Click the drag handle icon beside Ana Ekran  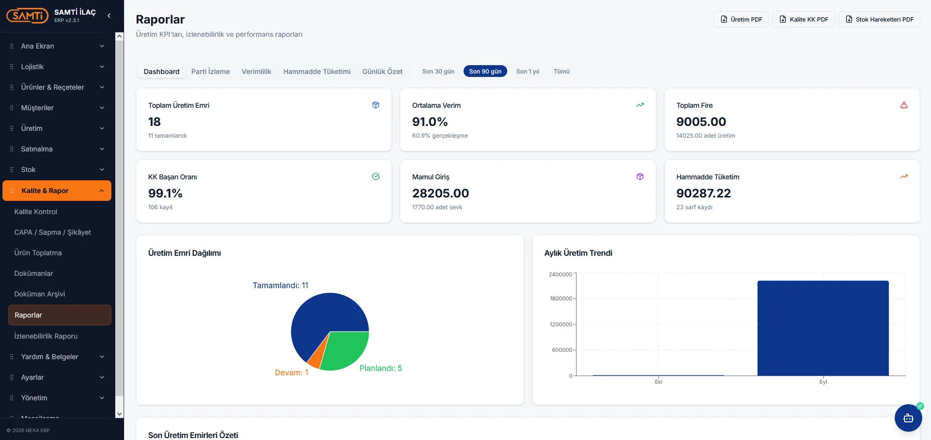[x=12, y=46]
